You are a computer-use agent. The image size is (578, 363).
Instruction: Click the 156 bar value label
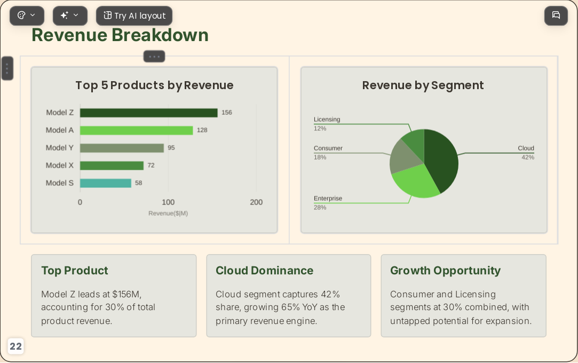tap(227, 113)
